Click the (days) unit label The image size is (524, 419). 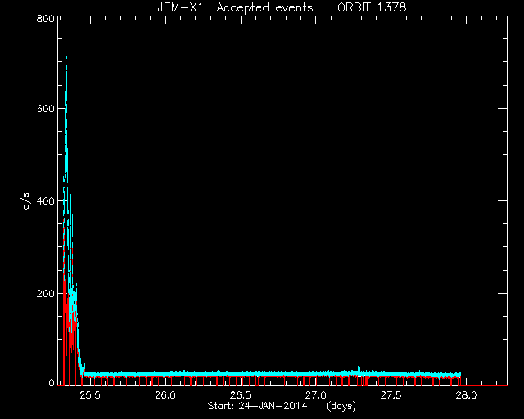pyautogui.click(x=341, y=406)
